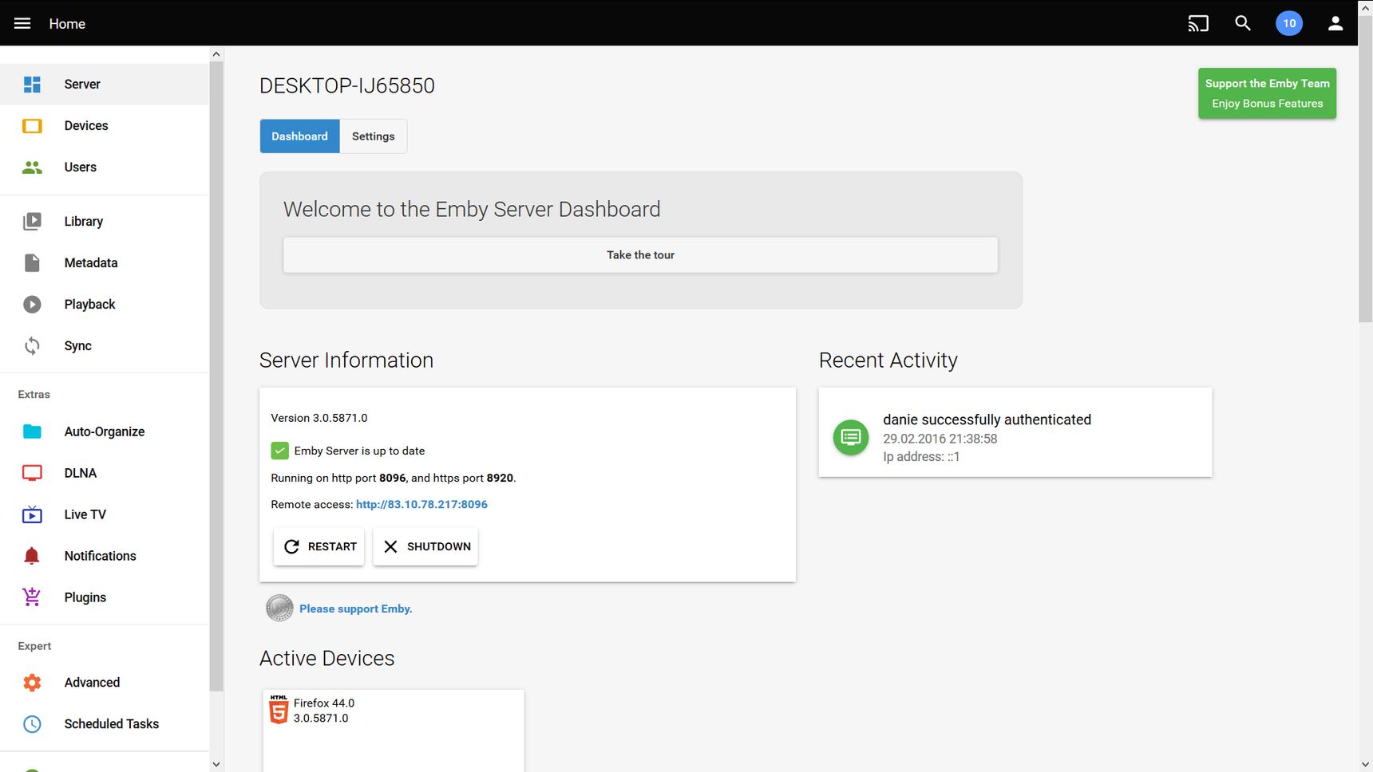
Task: Click the DESKTOP-IJ65850 server name heading
Action: [x=347, y=86]
